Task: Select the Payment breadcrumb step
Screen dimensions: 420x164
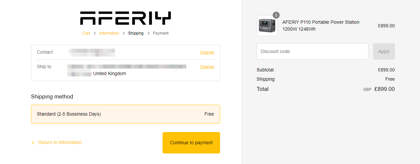Action: pos(161,33)
